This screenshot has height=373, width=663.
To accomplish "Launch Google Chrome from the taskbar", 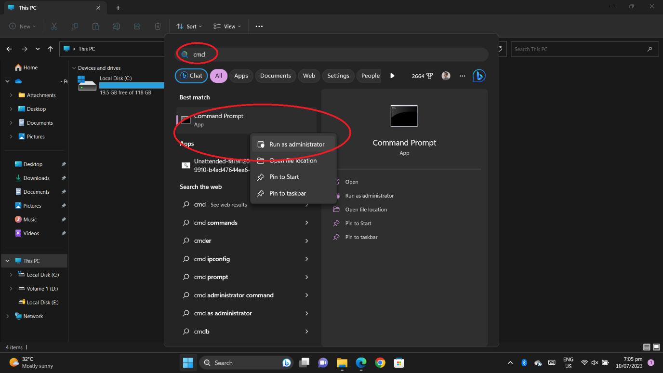I will tap(380, 363).
